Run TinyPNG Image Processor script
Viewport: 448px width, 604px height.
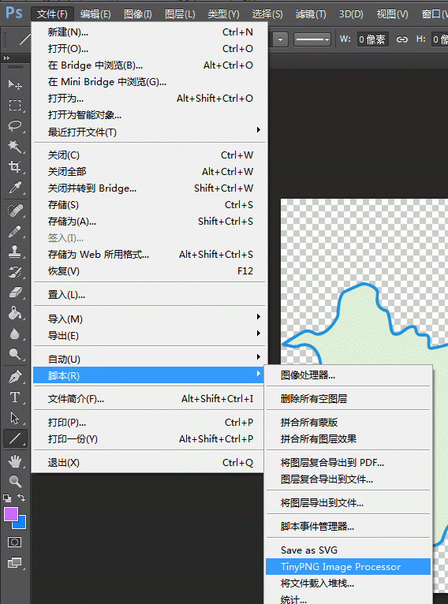[x=349, y=567]
